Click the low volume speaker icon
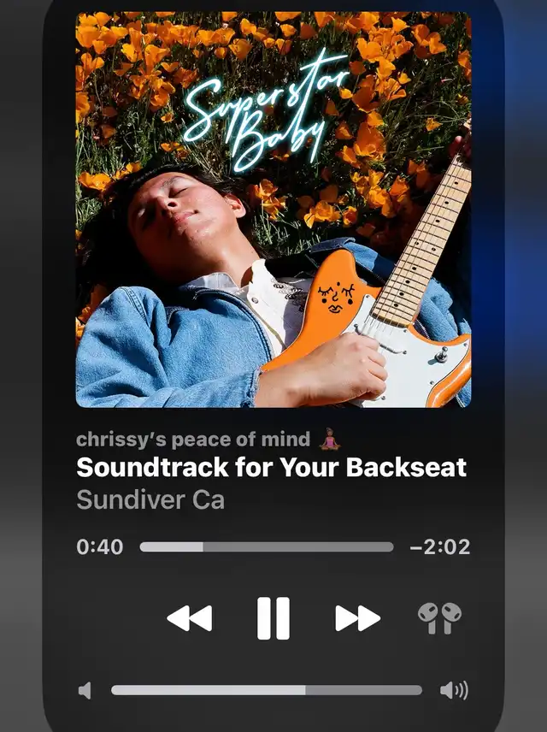The height and width of the screenshot is (732, 547). point(85,690)
